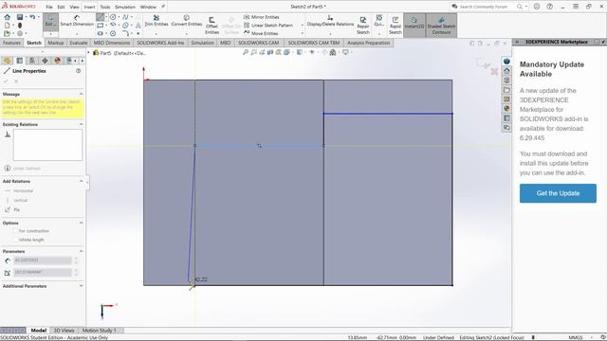
Task: Choose the Slot sketch tool
Action: 101,33
